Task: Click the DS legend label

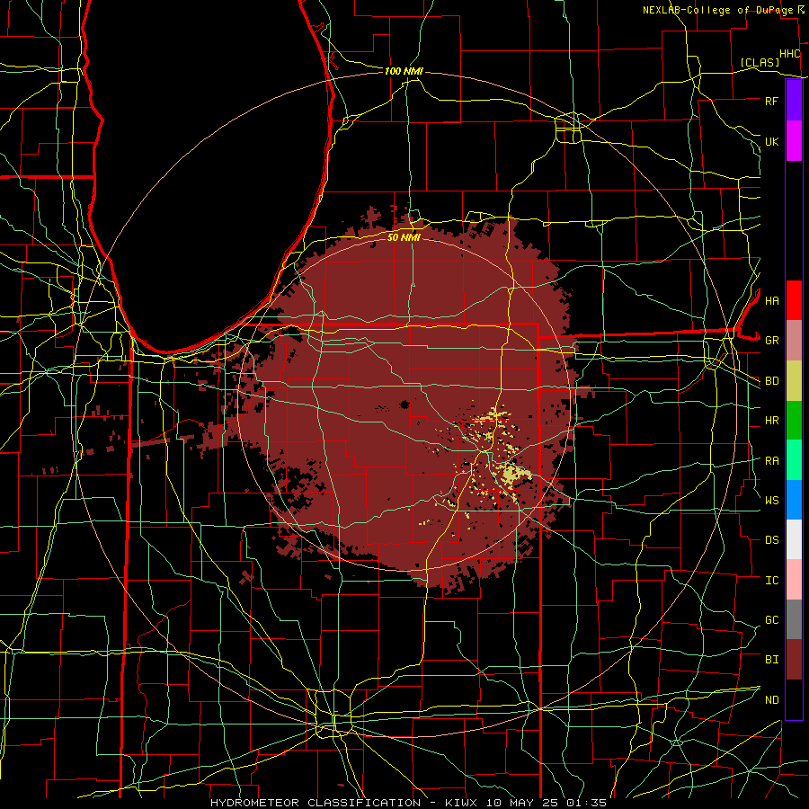Action: (x=771, y=540)
